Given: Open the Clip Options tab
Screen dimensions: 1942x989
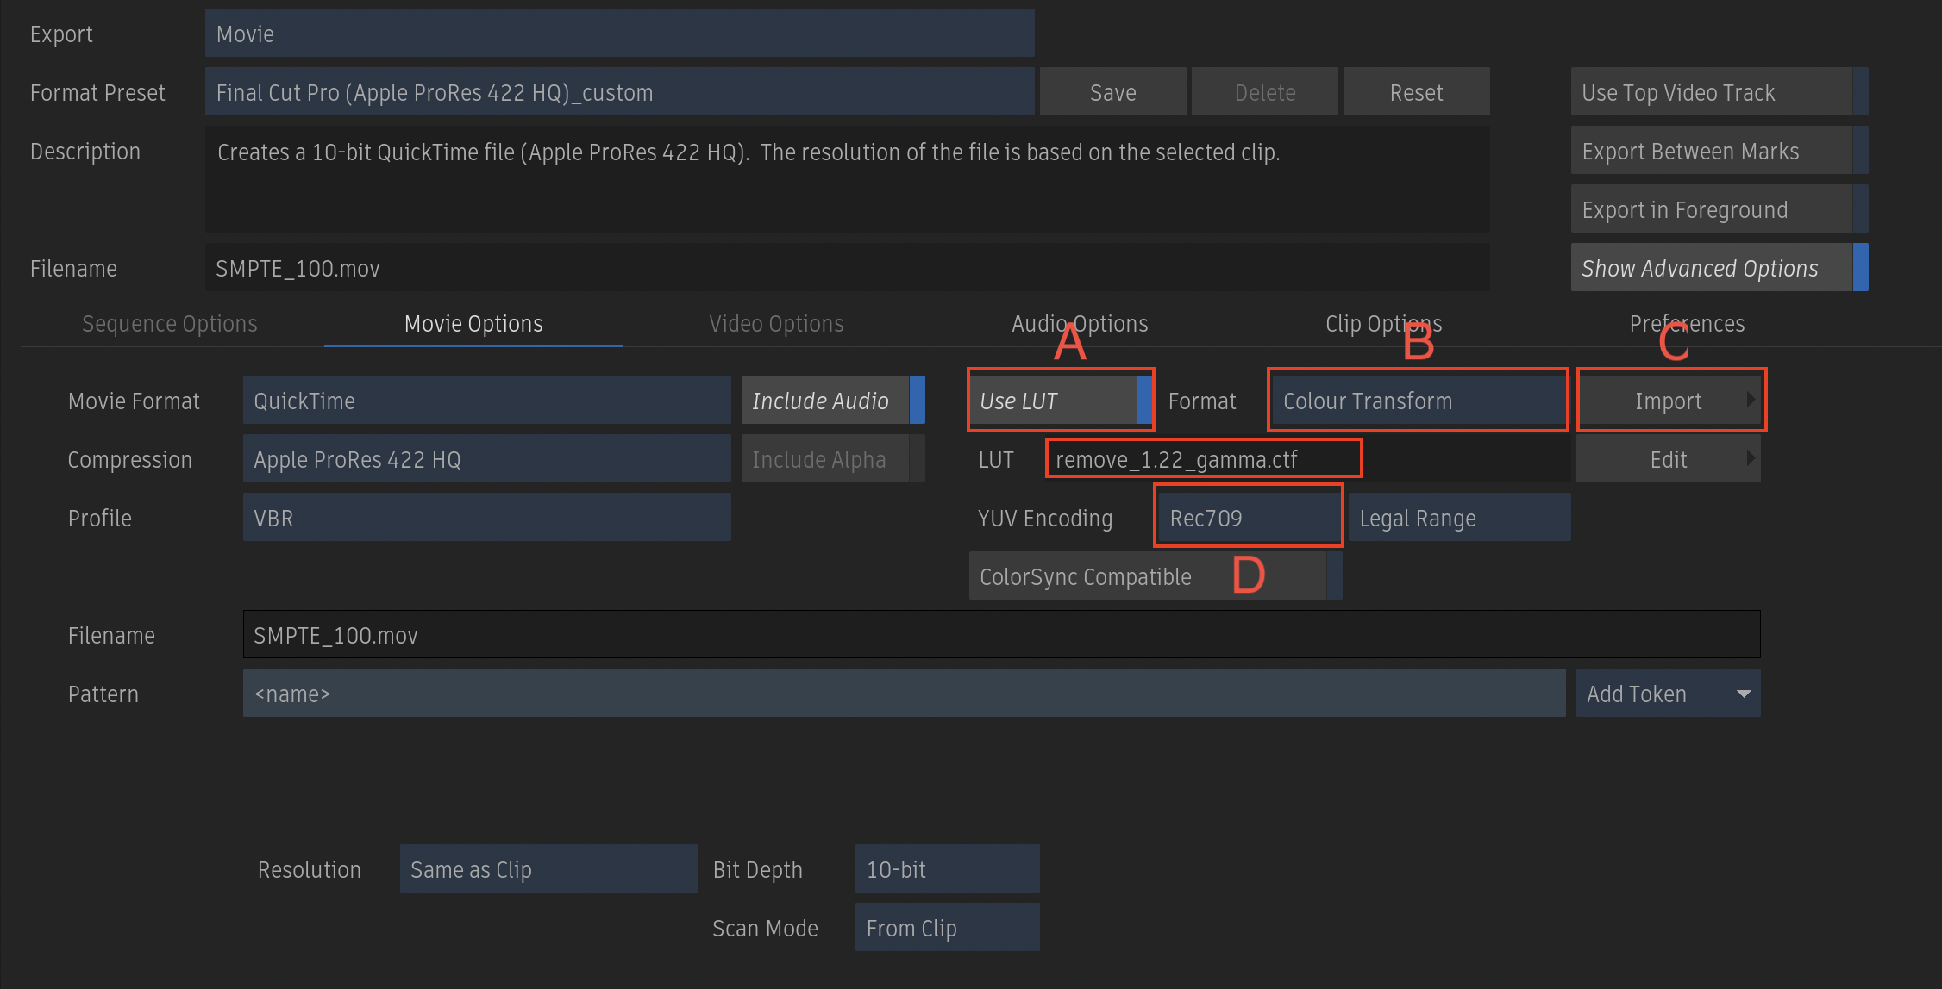Looking at the screenshot, I should click(1383, 324).
